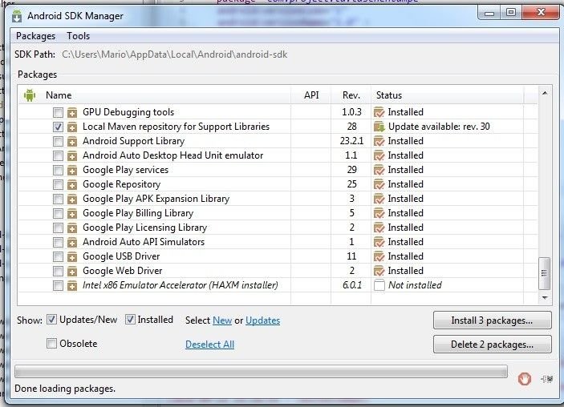564x407 pixels.
Task: Click installed status icon for Google Play services
Action: point(379,170)
